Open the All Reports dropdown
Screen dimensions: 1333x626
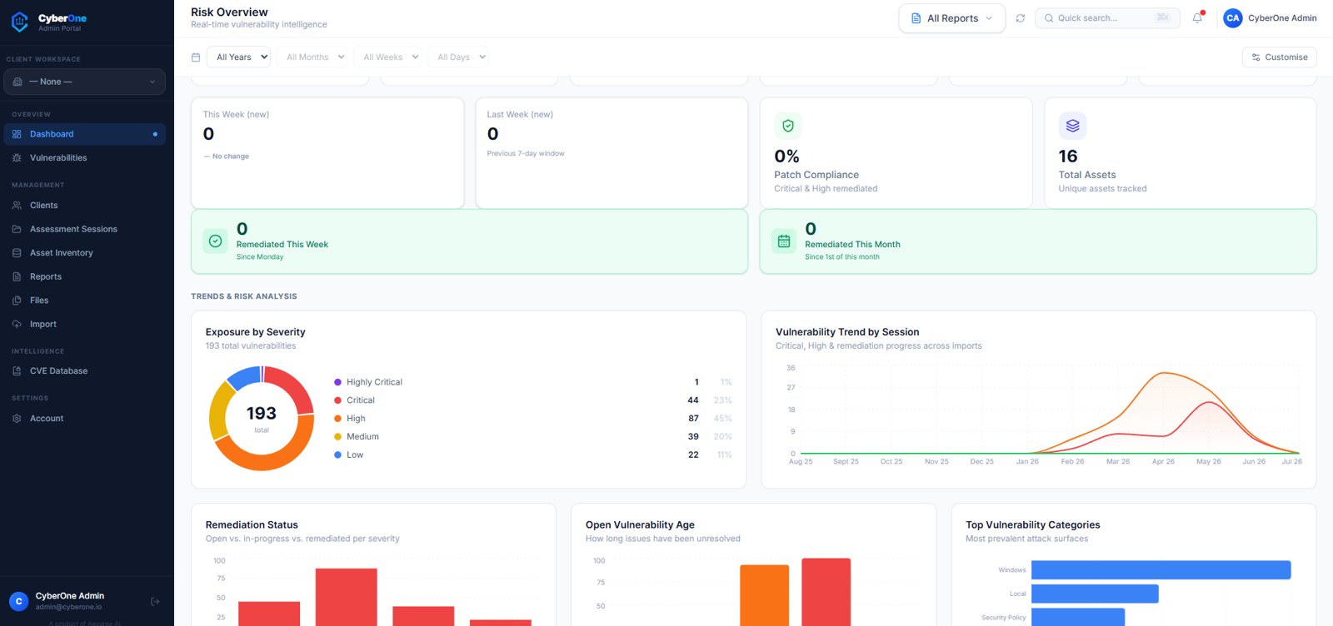pos(952,18)
